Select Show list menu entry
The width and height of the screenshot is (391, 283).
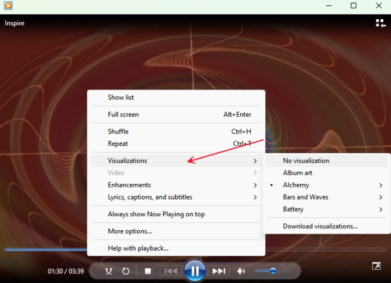point(176,97)
